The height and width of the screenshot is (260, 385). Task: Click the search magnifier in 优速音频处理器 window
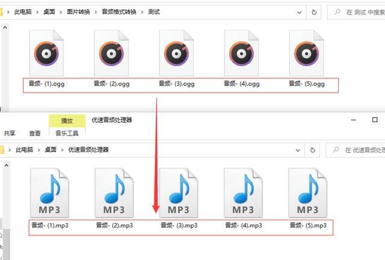(336, 150)
